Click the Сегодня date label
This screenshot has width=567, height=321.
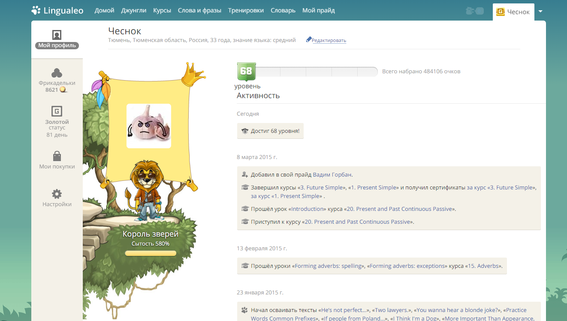(x=248, y=114)
